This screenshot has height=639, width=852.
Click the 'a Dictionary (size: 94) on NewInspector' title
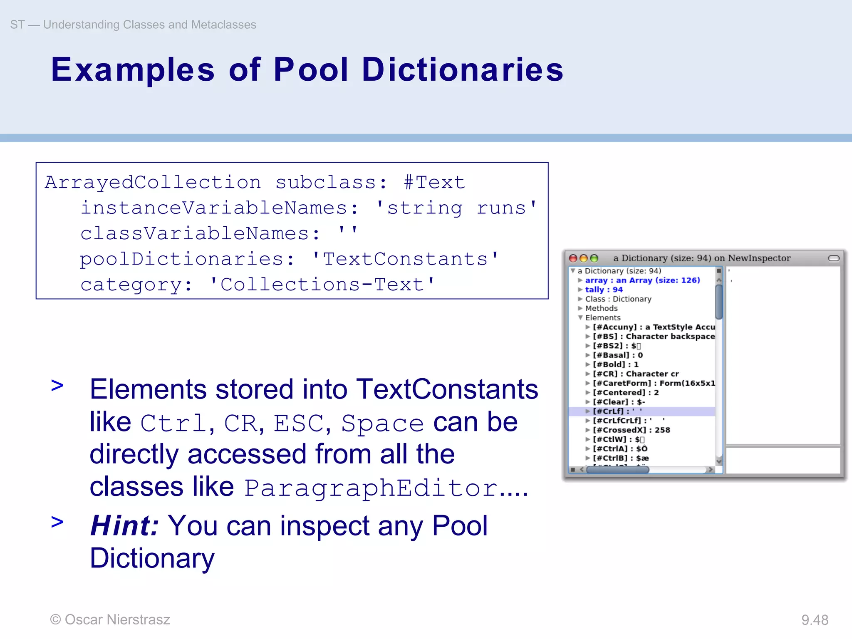(x=702, y=258)
